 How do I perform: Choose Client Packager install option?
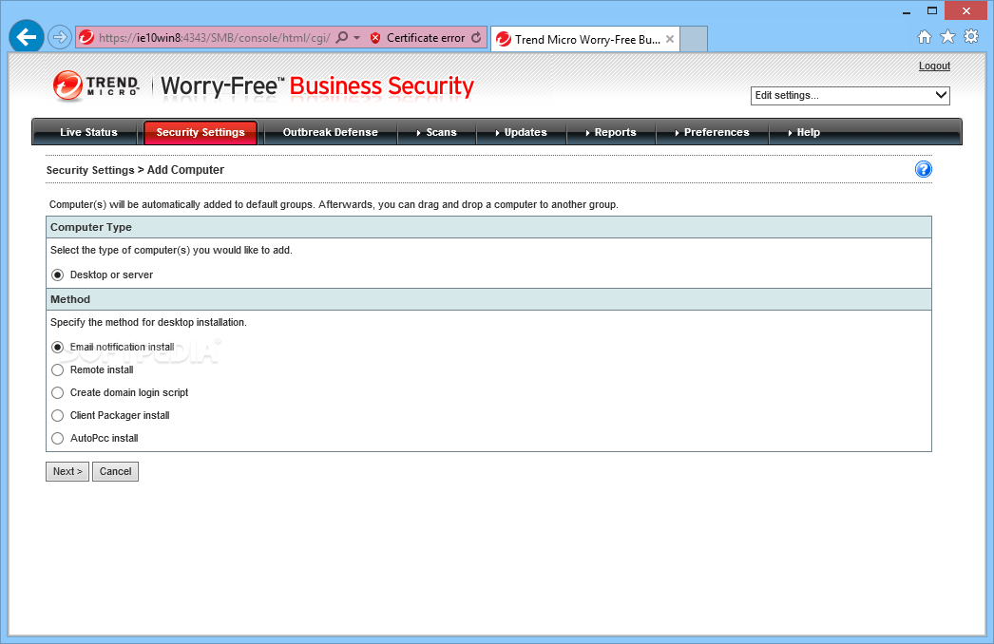pos(58,416)
